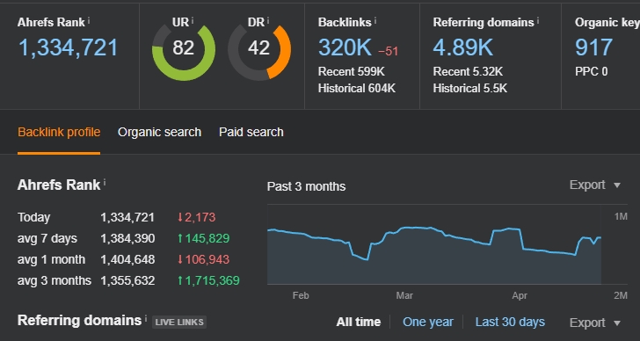Click avg 3 months change 1,715,369

point(208,281)
